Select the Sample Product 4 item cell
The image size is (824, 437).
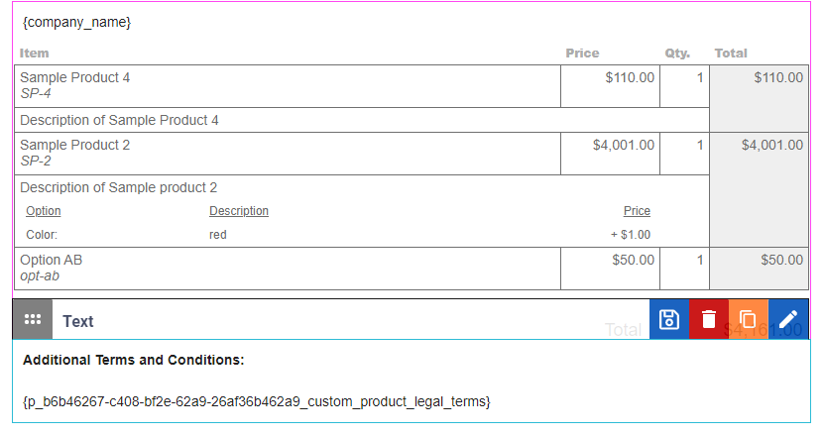[288, 86]
